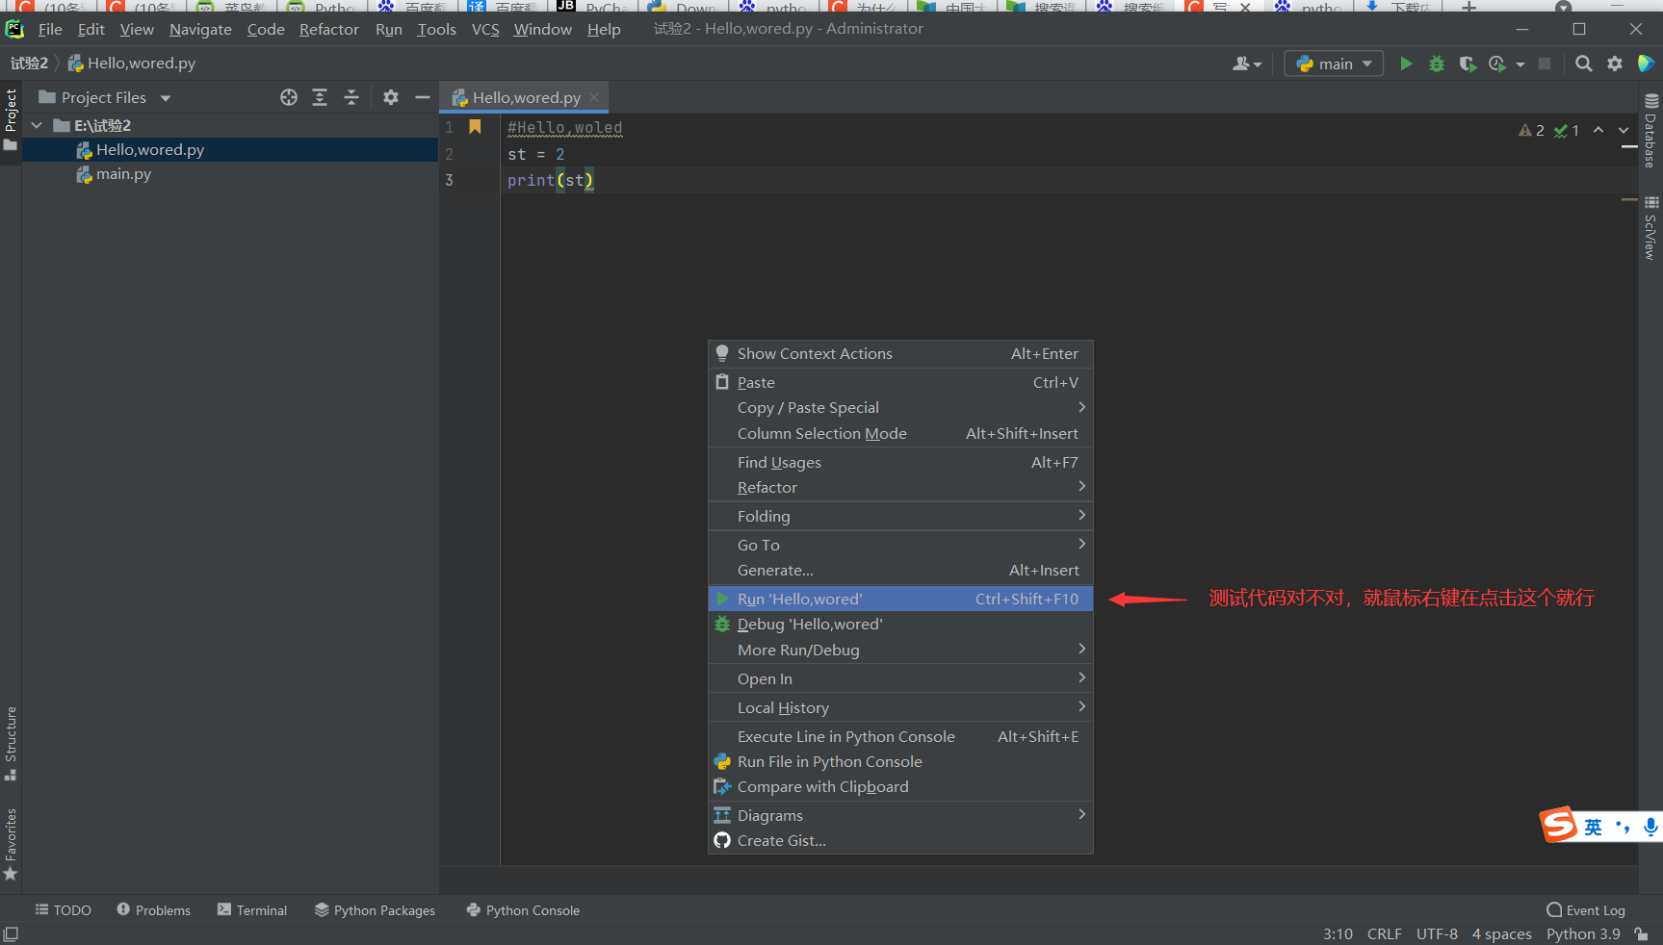This screenshot has height=945, width=1663.
Task: Choose Generate... in context menu
Action: (x=900, y=570)
